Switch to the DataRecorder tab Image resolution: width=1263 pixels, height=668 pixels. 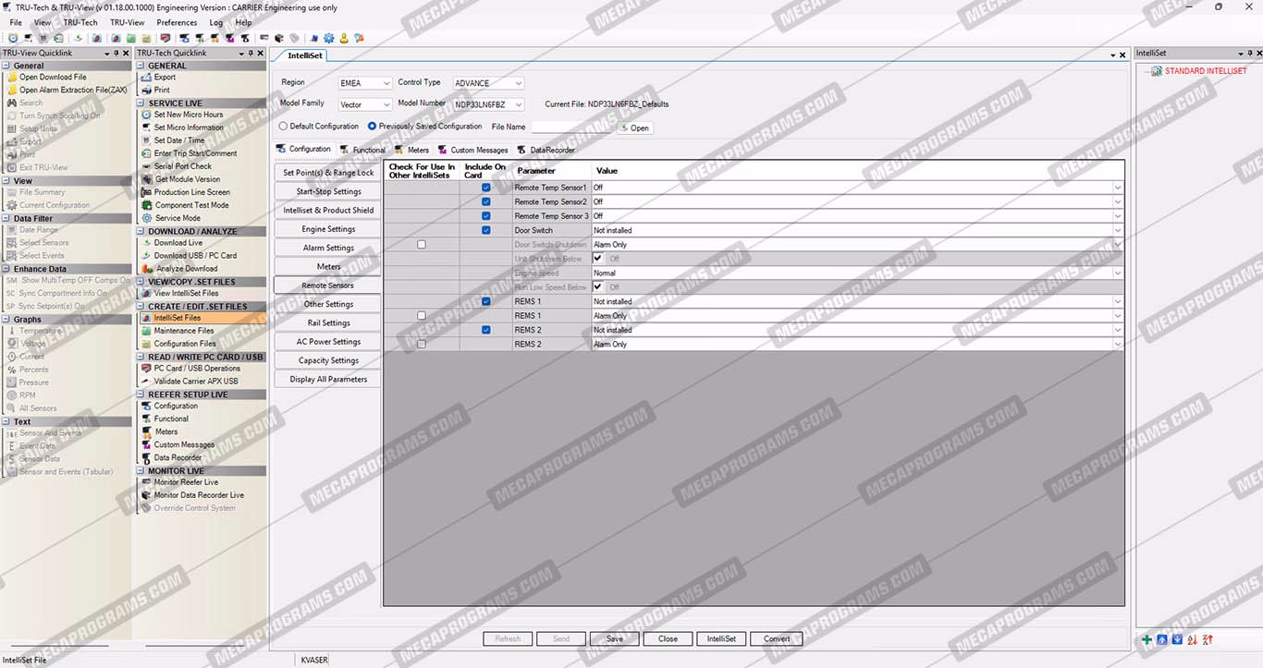546,150
